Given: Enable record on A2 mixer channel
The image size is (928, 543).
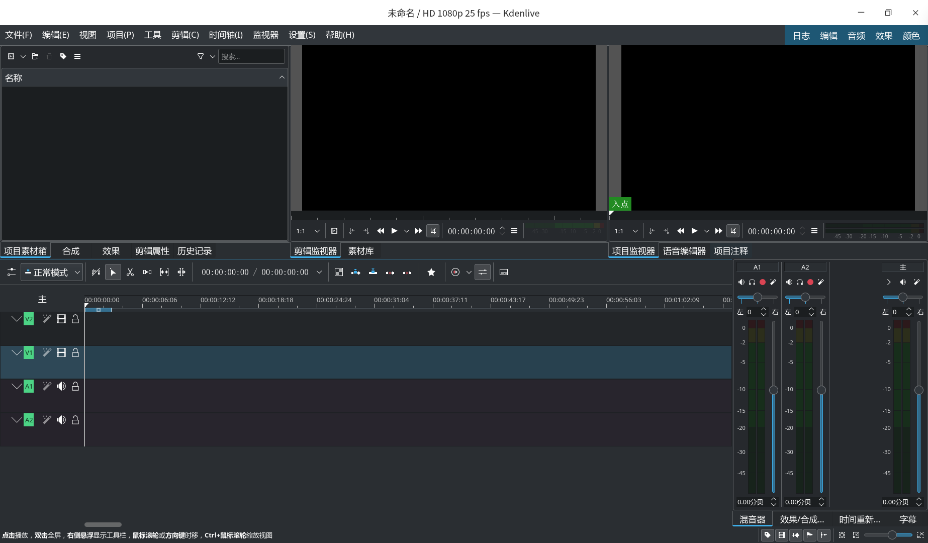Looking at the screenshot, I should pos(810,282).
